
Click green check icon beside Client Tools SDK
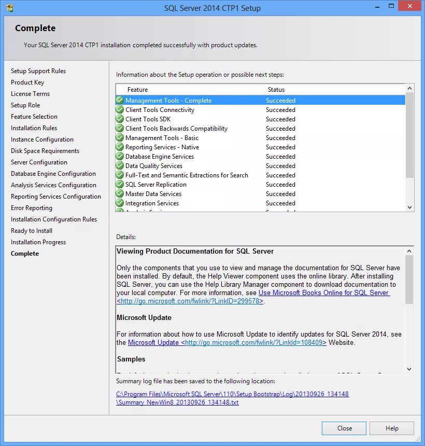[x=120, y=119]
